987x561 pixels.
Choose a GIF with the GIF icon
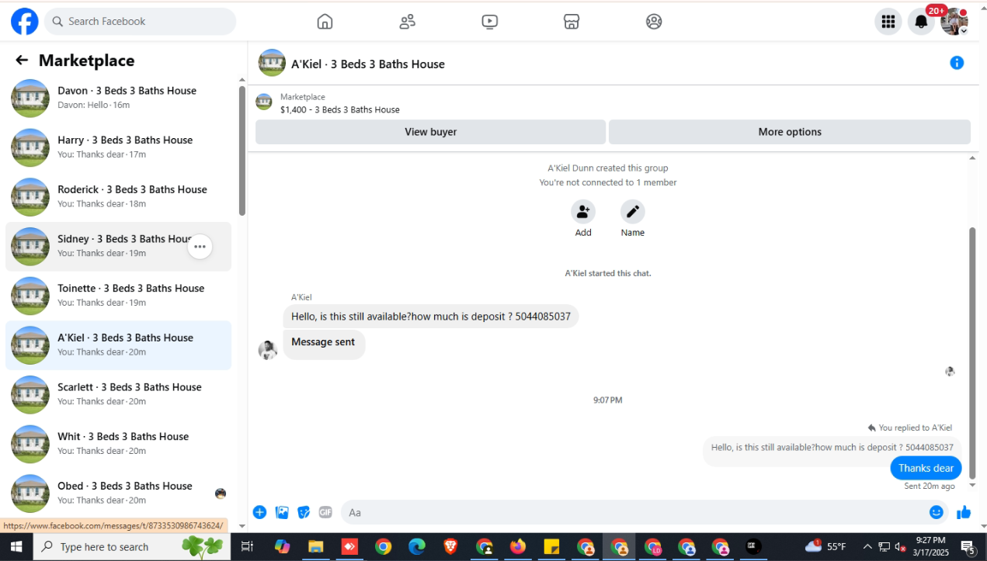click(325, 512)
